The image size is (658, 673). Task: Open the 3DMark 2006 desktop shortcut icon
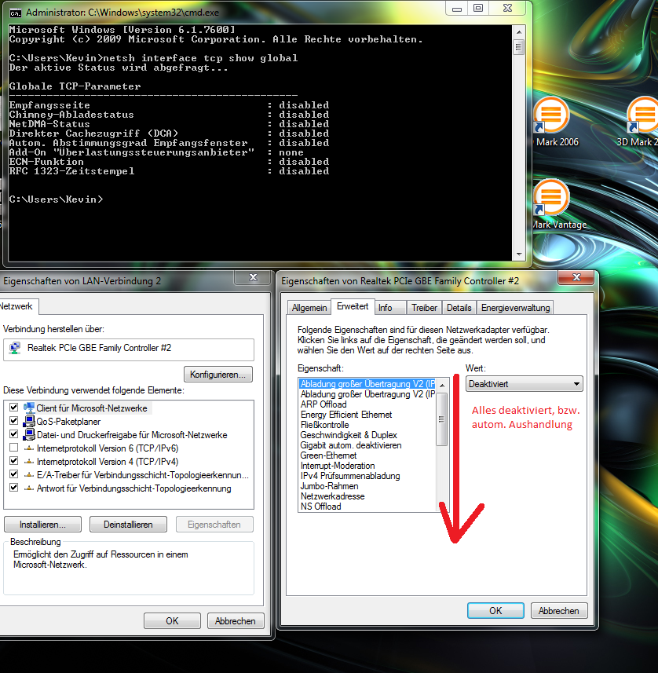(x=551, y=115)
